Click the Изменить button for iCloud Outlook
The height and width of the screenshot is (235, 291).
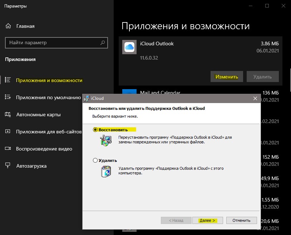(x=227, y=76)
